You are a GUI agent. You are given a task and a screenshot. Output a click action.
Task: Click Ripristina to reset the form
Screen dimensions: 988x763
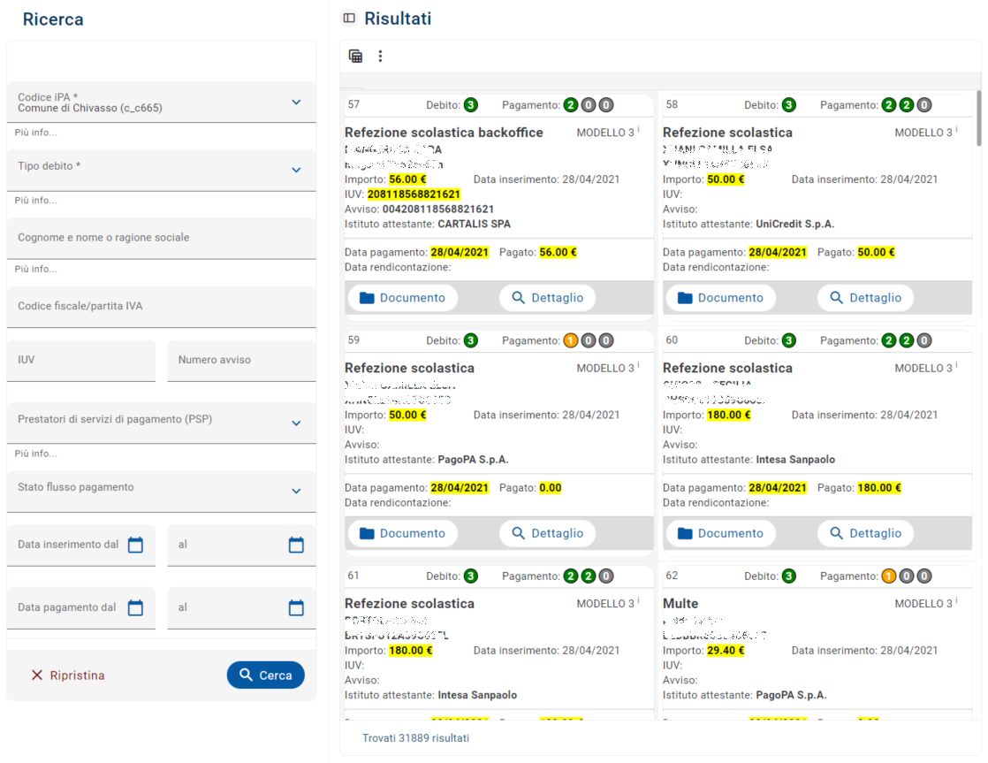coord(68,675)
